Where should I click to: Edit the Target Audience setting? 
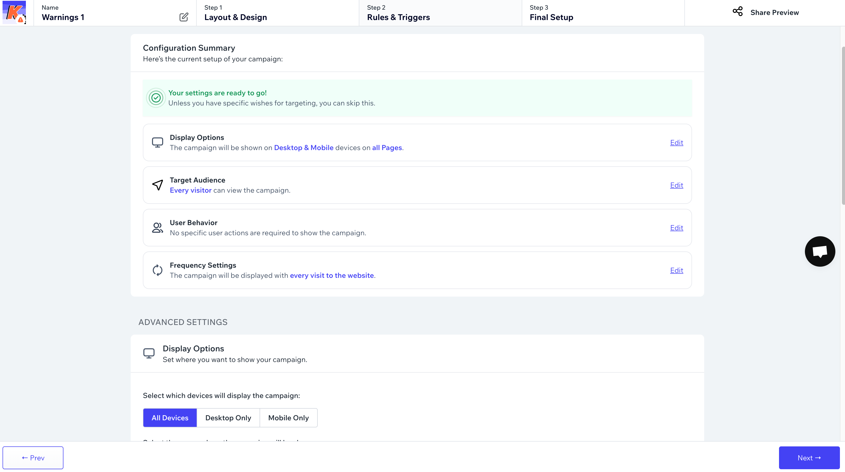[x=677, y=185]
